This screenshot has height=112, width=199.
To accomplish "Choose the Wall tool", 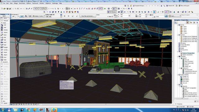I will tap(5, 25).
